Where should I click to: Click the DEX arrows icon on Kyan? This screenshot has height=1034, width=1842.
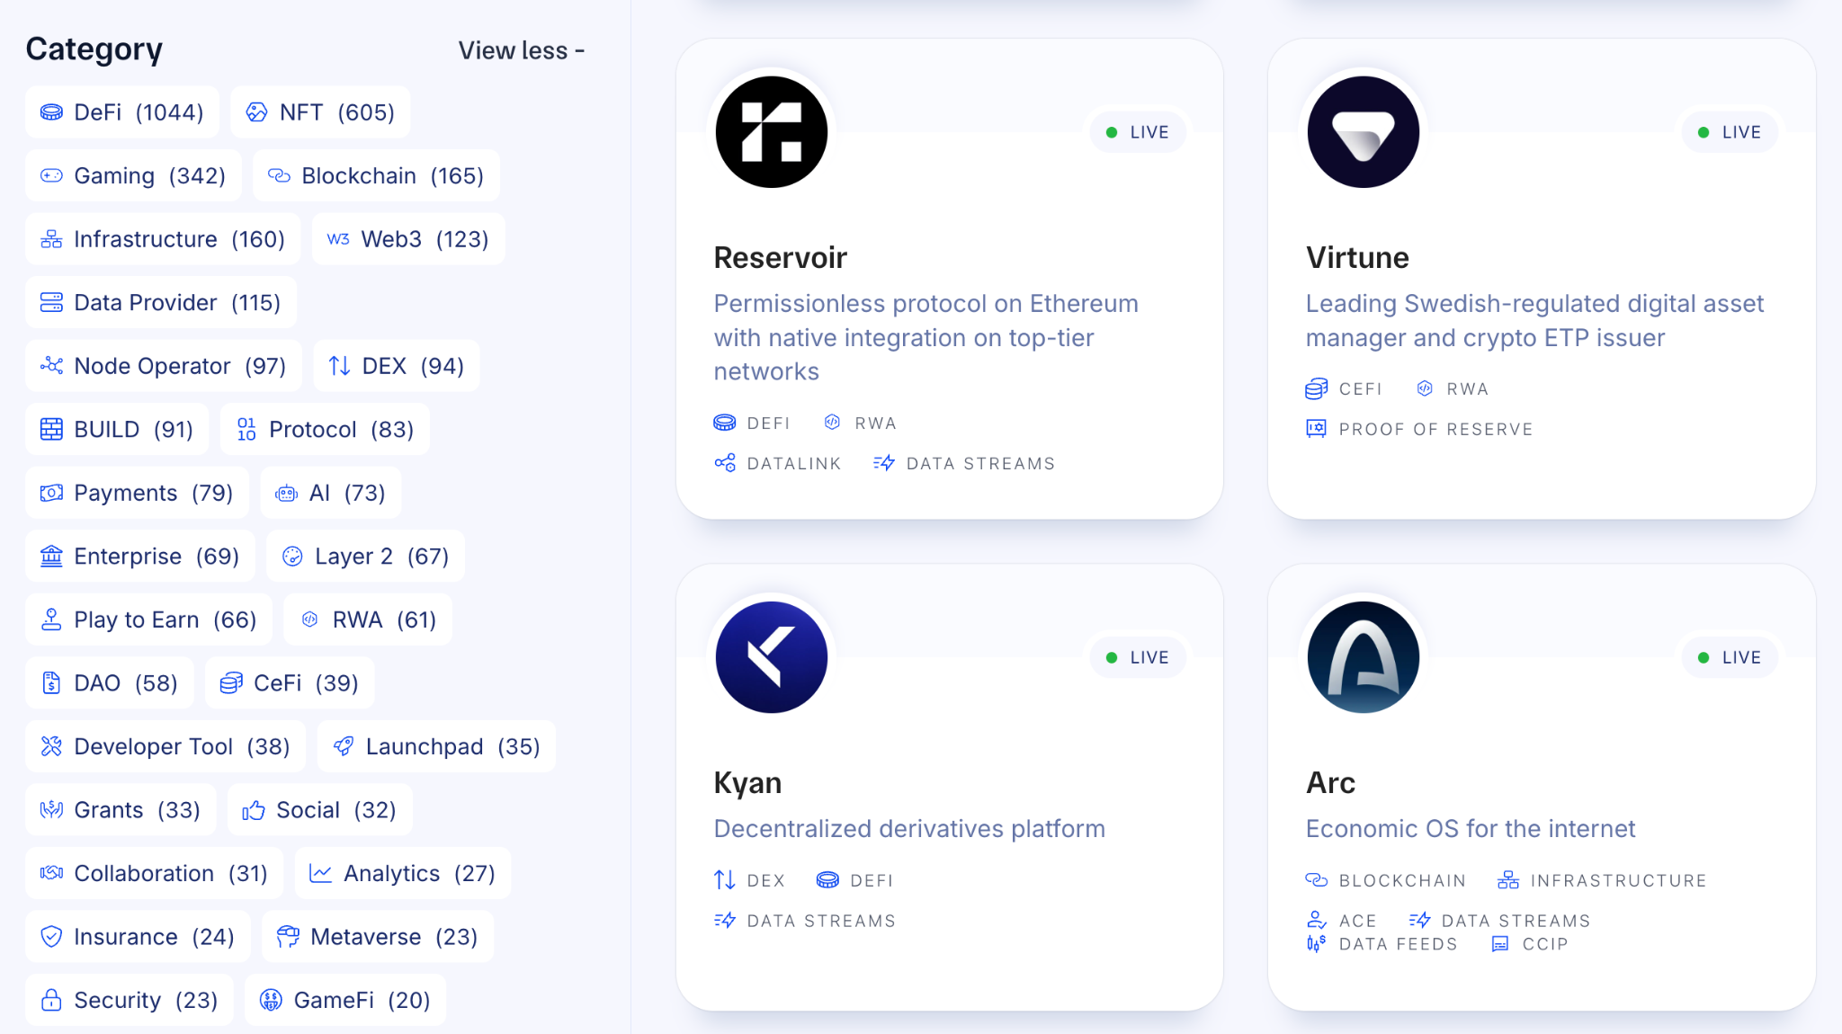pos(725,880)
